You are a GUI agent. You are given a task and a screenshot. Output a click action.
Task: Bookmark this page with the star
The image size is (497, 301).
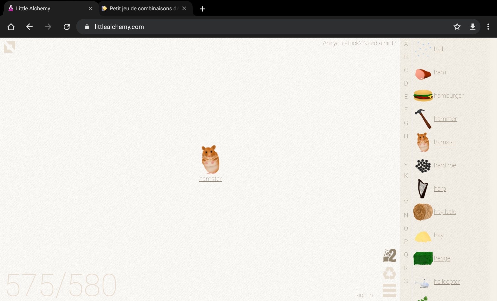coord(457,27)
